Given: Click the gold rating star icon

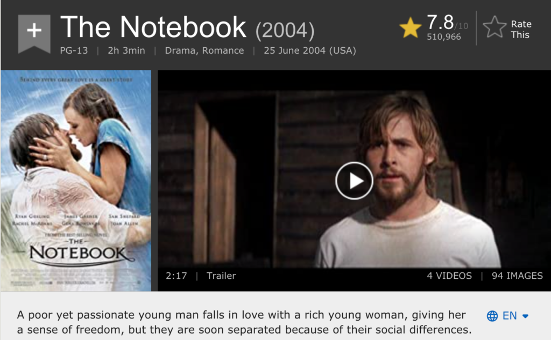Looking at the screenshot, I should pyautogui.click(x=410, y=28).
